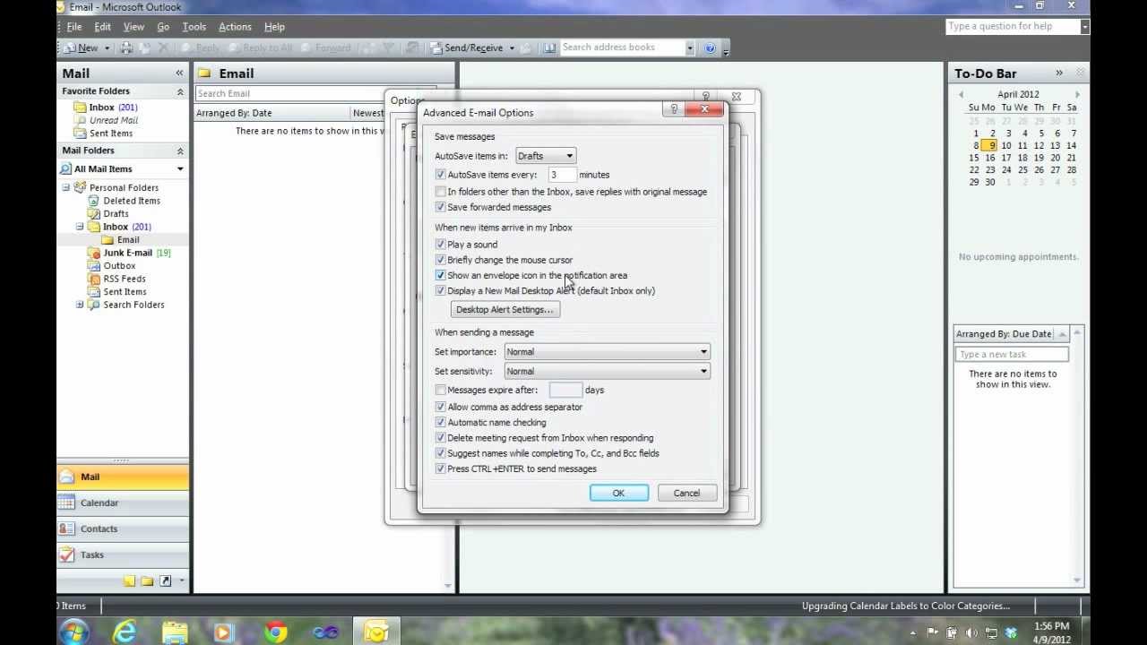Open the RSS Feeds folder

(125, 279)
